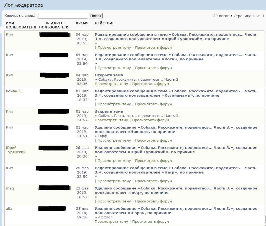Click the keywords search input field

(x=63, y=16)
